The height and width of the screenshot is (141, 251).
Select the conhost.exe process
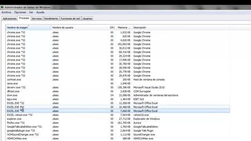[x=118, y=80]
